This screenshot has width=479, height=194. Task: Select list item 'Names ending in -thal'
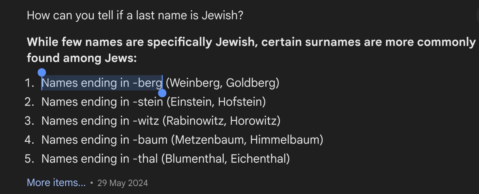coord(100,159)
